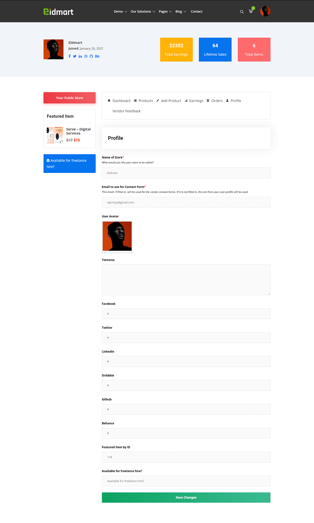This screenshot has height=523, width=314.
Task: Open the Blog dropdown menu
Action: tap(179, 11)
